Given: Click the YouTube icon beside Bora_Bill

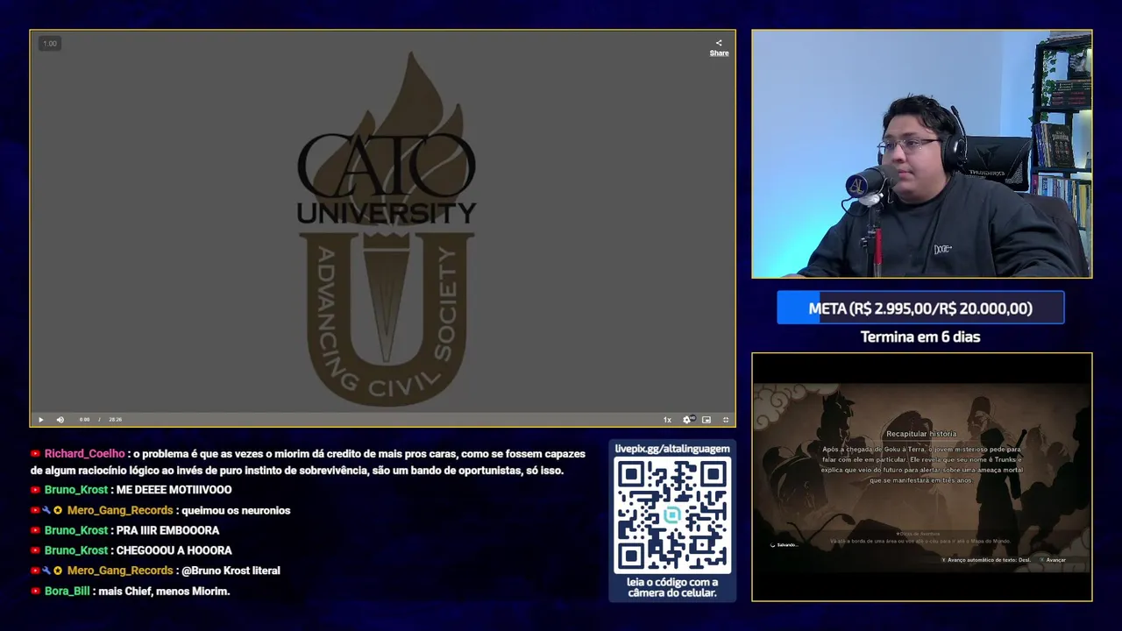Looking at the screenshot, I should tap(36, 592).
